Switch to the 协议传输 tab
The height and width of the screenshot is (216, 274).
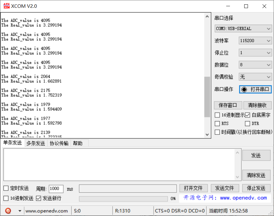tap(59, 143)
